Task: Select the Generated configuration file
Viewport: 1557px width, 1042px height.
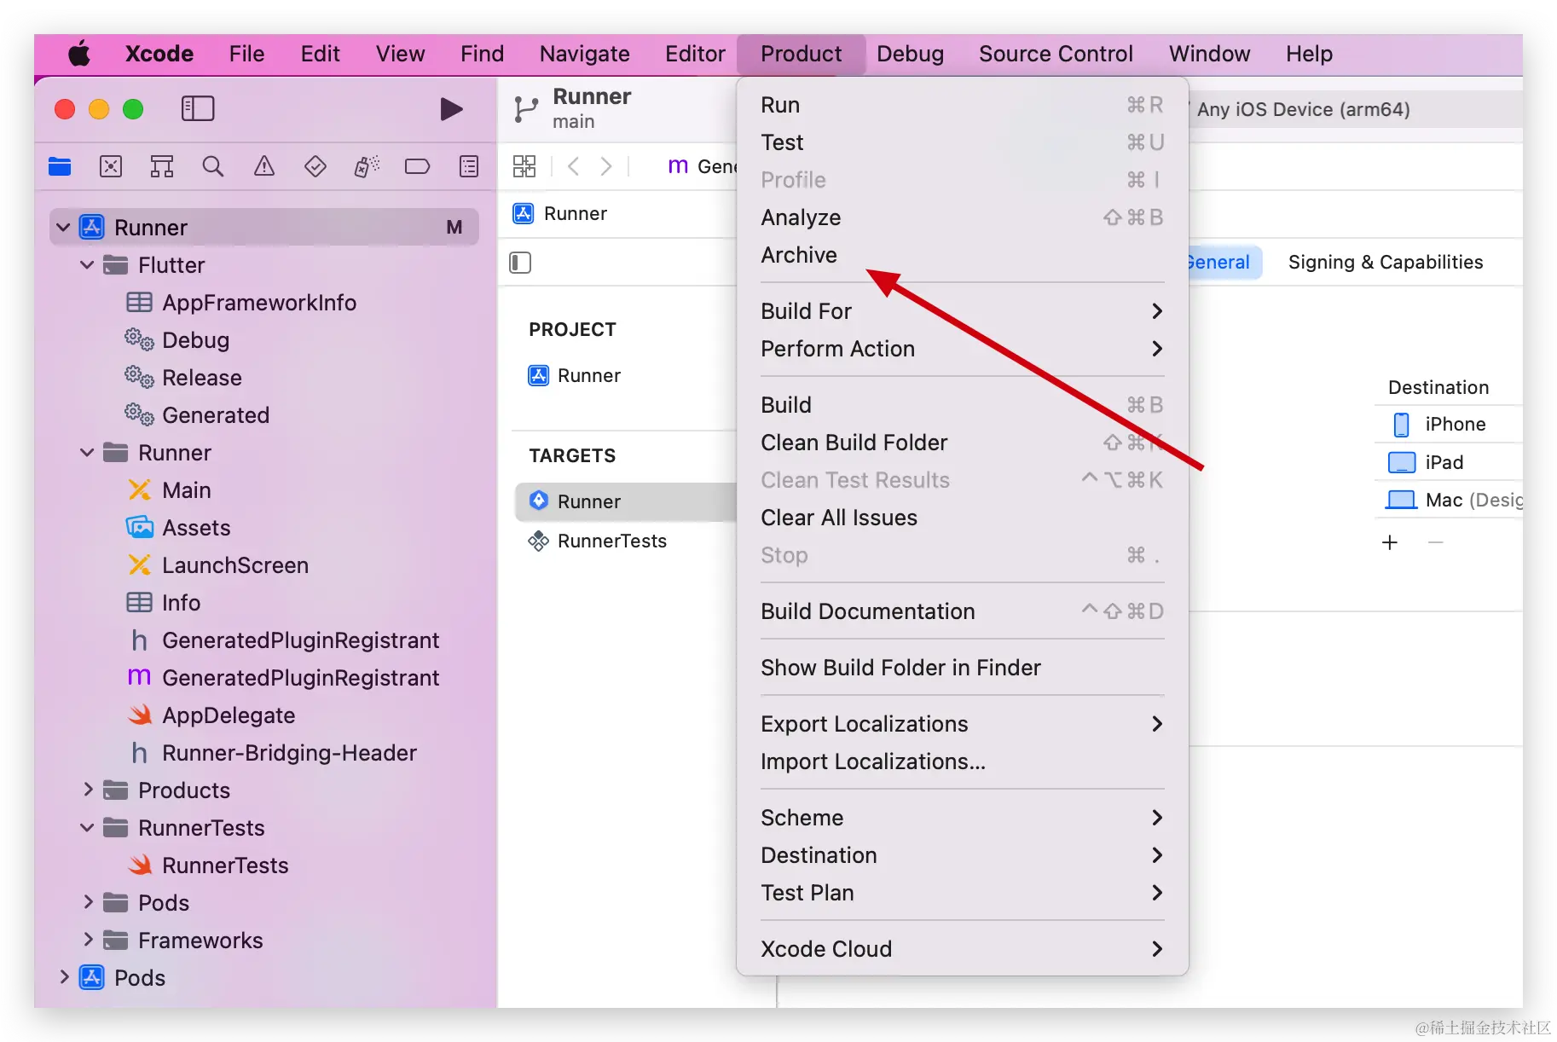Action: pyautogui.click(x=216, y=415)
